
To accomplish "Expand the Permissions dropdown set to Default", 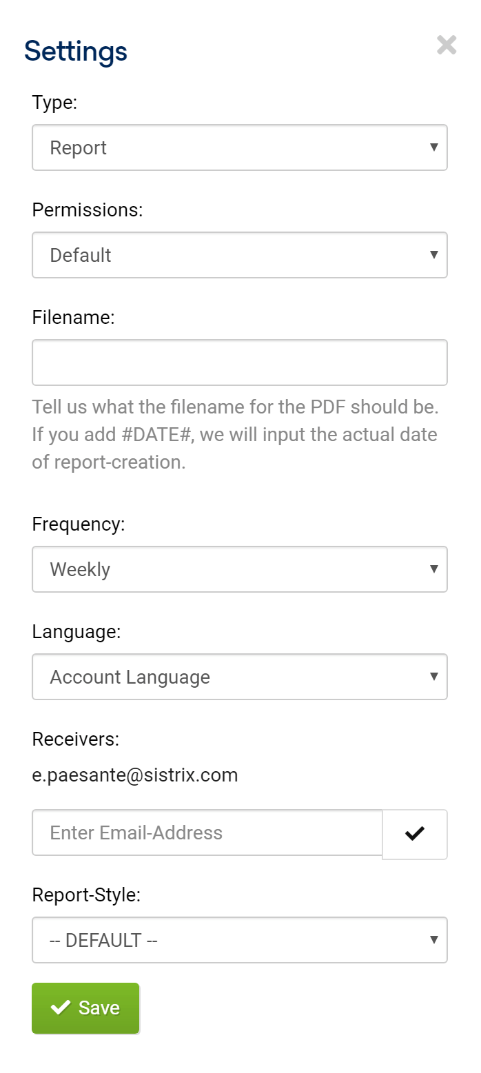I will coord(240,255).
